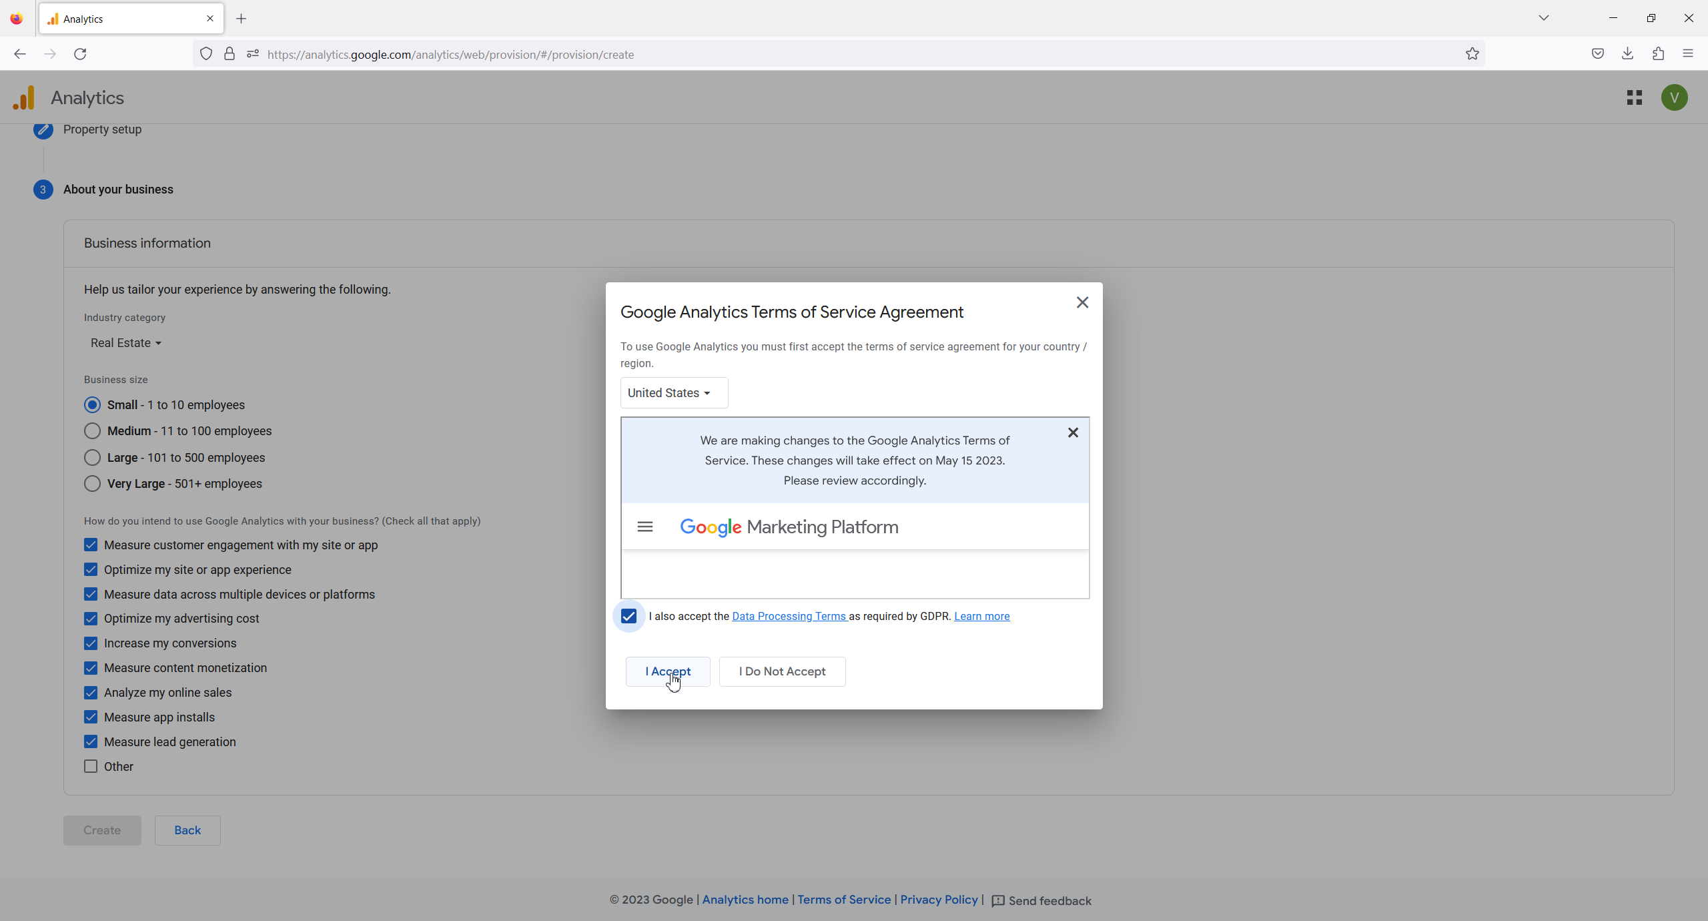Open the Data Processing Terms link

(789, 616)
